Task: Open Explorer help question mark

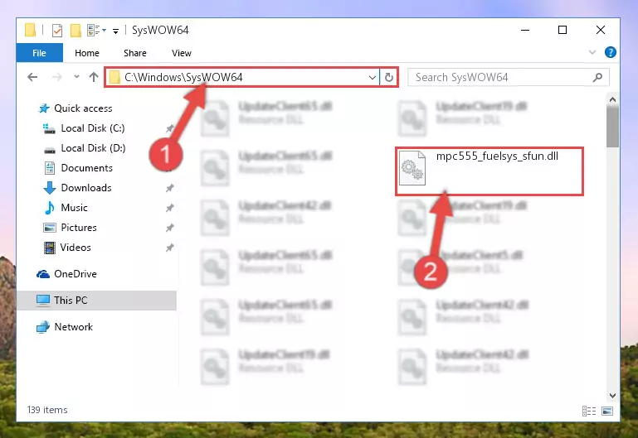Action: [610, 52]
